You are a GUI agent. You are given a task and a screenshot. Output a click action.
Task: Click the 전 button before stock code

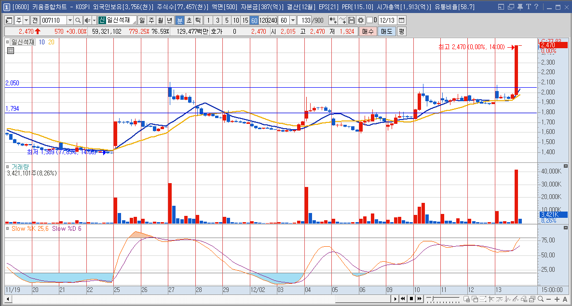pos(35,20)
